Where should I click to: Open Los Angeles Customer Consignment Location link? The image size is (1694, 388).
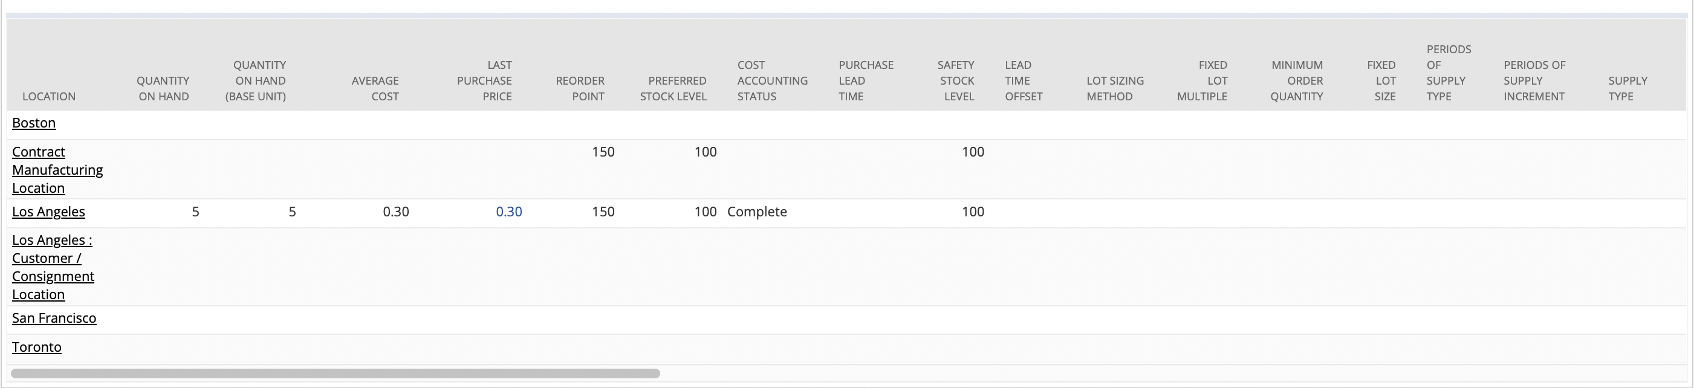[53, 267]
